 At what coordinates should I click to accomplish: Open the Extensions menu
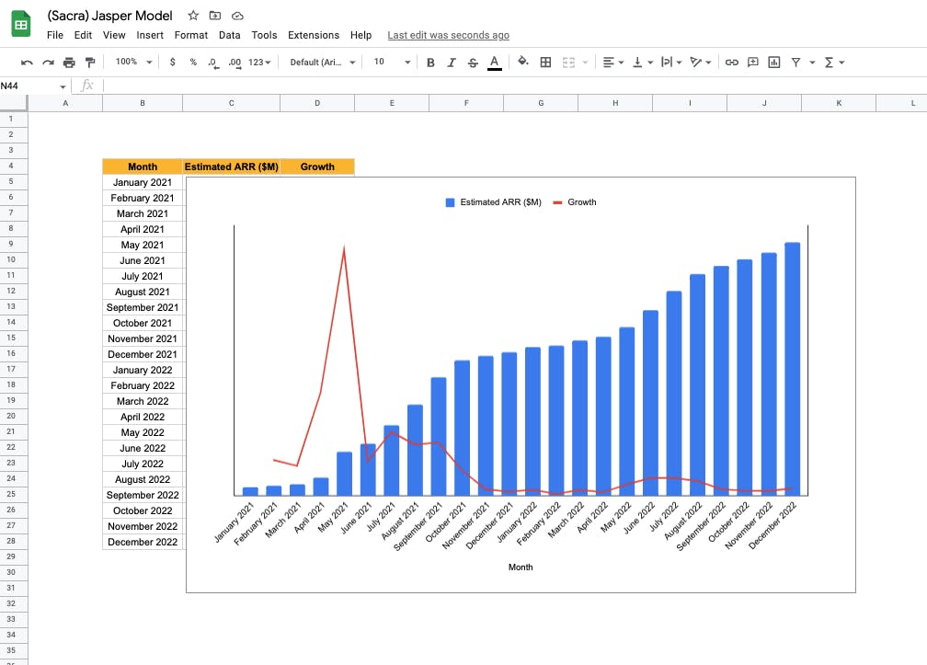pyautogui.click(x=314, y=35)
